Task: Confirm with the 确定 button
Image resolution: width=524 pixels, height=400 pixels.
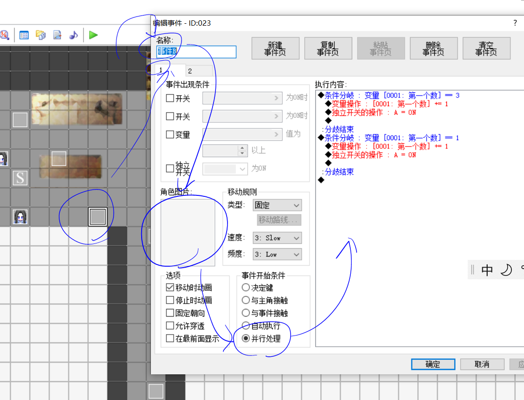Action: (433, 364)
